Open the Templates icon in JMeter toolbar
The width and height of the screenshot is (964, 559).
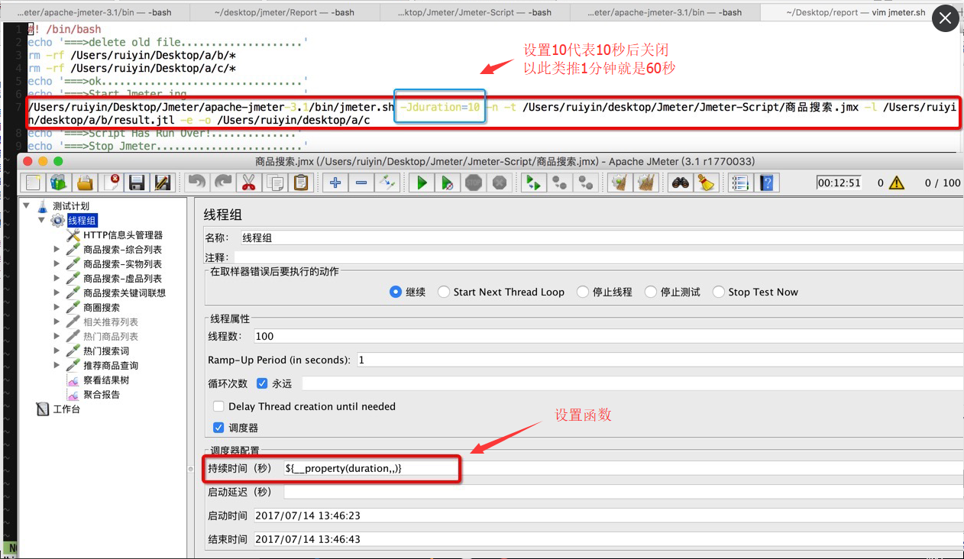click(59, 183)
